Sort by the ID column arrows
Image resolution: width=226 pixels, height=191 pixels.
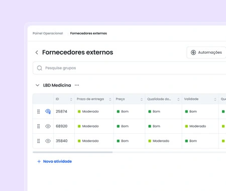(x=71, y=99)
